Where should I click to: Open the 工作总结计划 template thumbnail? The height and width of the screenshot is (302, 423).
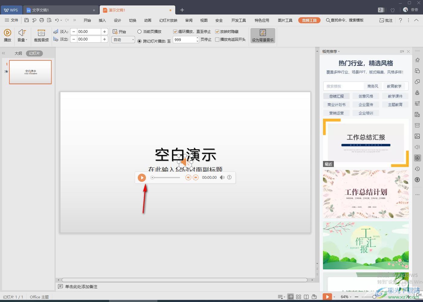pos(366,194)
